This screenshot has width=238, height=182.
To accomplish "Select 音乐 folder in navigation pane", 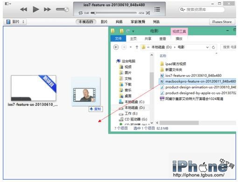I will (126, 90).
